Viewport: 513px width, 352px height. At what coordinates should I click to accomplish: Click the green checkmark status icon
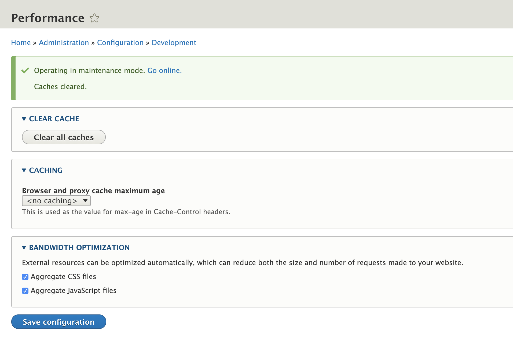(25, 71)
